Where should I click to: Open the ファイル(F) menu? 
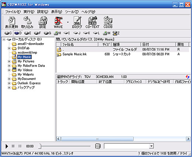(13, 12)
